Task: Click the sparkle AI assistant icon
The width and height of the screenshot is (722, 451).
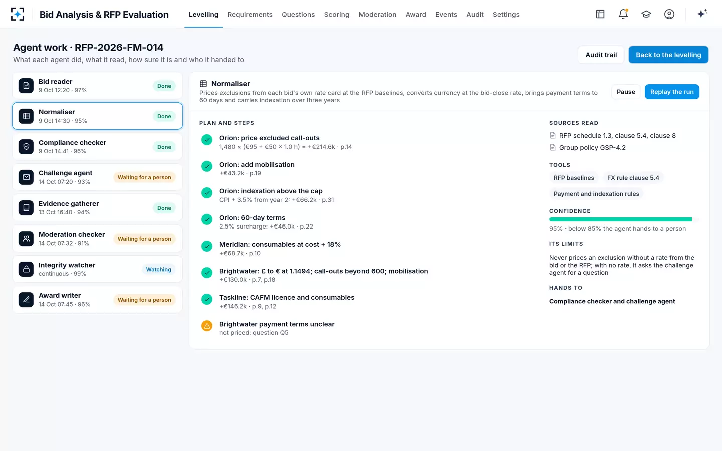Action: 702,14
